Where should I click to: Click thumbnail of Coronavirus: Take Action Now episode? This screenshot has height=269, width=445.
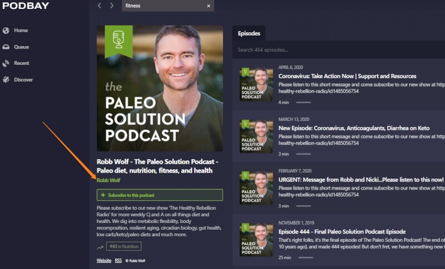tap(256, 84)
